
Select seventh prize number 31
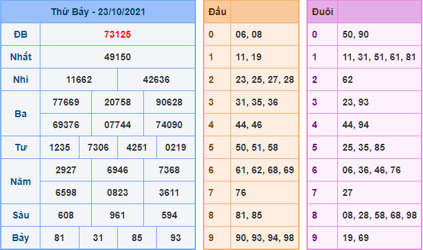[98, 238]
